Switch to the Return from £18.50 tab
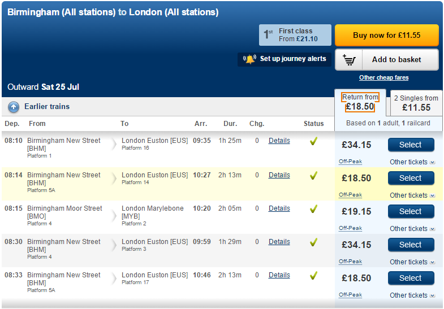This screenshot has width=444, height=309. pos(360,102)
